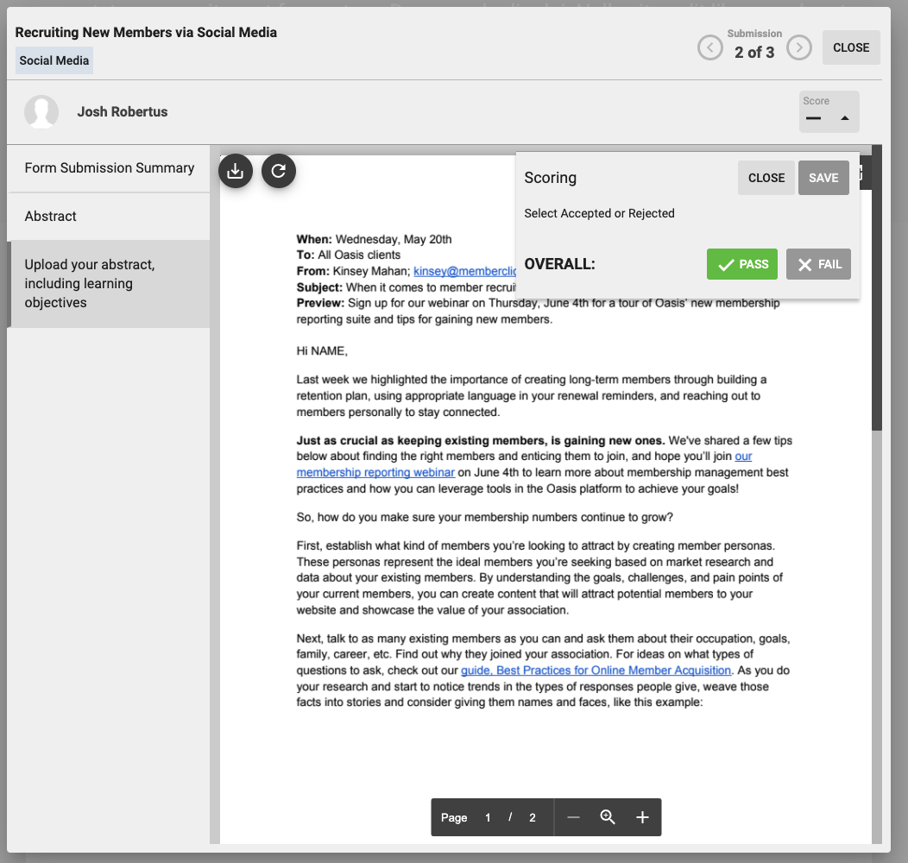
Task: Open kinsey@memberclicks email link
Action: click(464, 271)
